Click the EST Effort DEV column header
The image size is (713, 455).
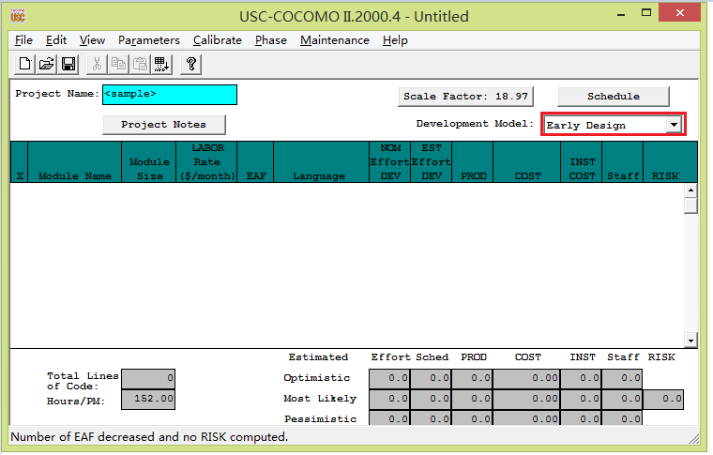click(x=431, y=162)
